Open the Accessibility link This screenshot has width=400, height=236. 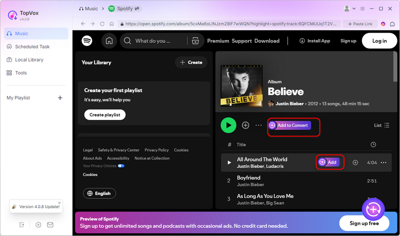pos(118,158)
